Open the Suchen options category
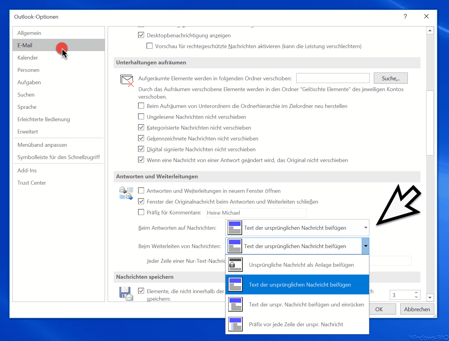 coord(59,94)
